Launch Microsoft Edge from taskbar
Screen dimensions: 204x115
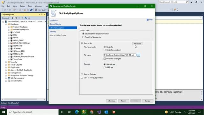pos(77,112)
